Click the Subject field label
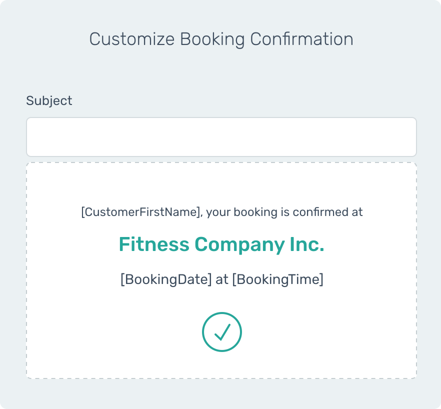441x409 pixels. point(49,100)
